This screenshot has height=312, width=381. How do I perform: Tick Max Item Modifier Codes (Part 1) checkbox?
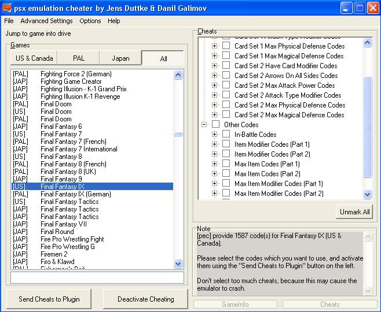(x=226, y=183)
